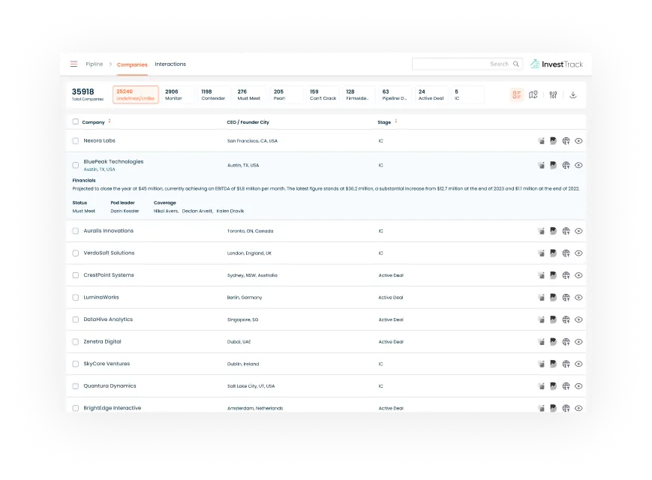Sort the Company column

pyautogui.click(x=110, y=121)
